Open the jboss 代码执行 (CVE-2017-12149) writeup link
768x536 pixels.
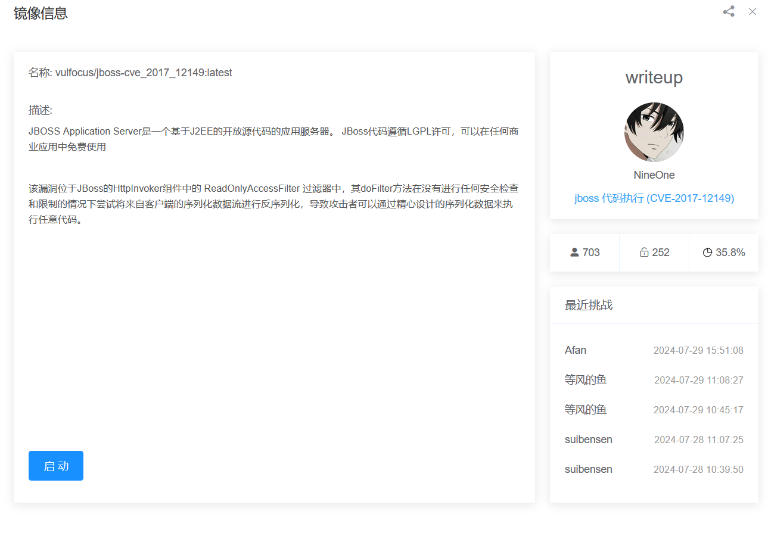point(654,198)
